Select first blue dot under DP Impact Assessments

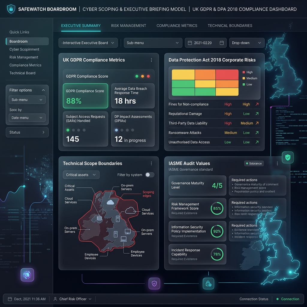[x=116, y=130]
